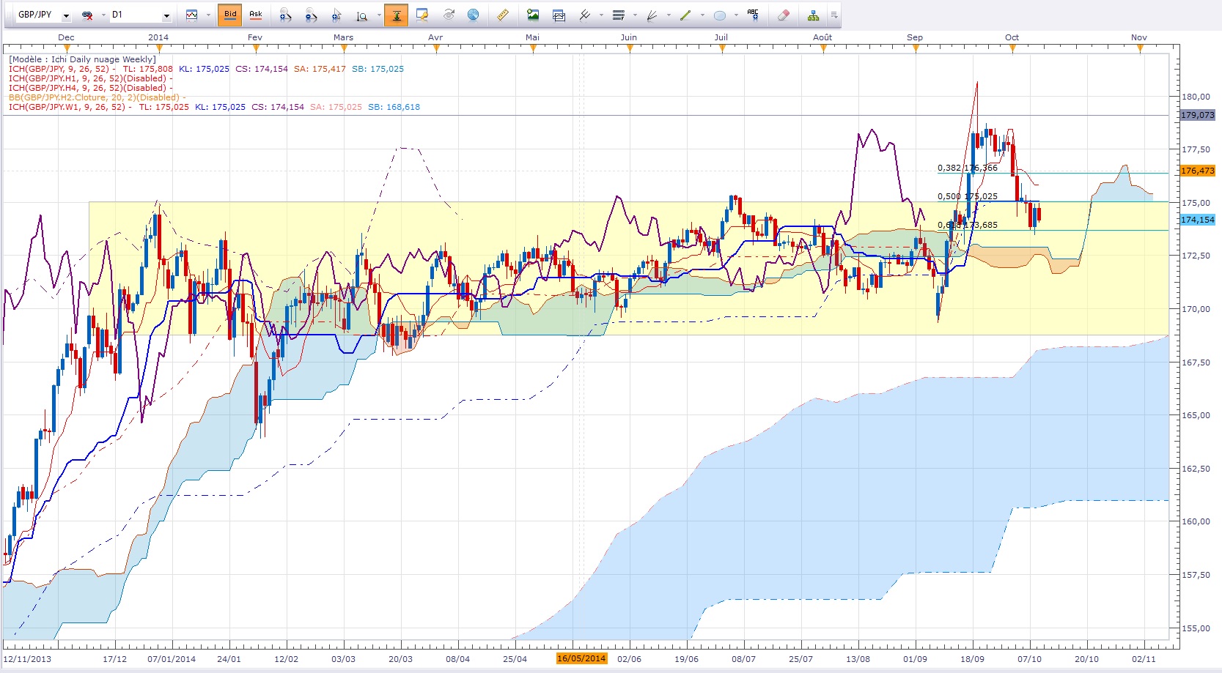
Task: Click the orange marker under Juil
Action: (722, 49)
